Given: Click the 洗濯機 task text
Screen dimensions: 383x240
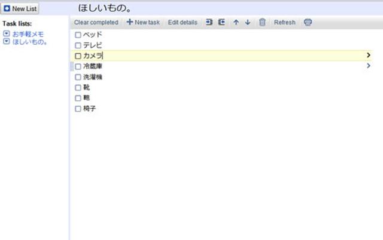Looking at the screenshot, I should click(x=93, y=77).
